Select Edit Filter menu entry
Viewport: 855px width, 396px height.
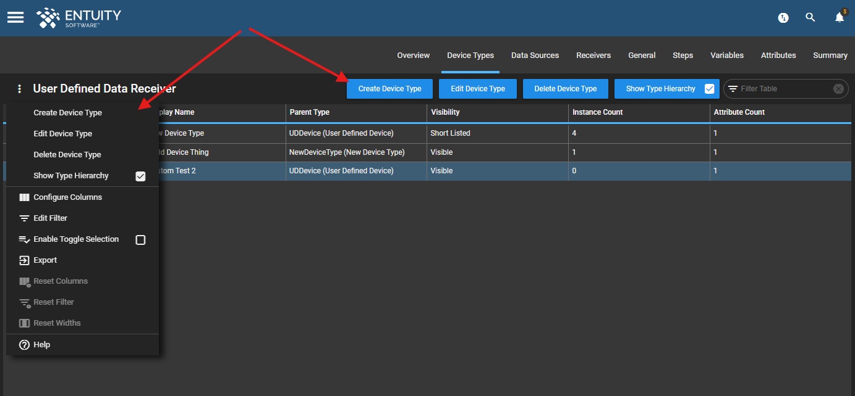[82, 218]
